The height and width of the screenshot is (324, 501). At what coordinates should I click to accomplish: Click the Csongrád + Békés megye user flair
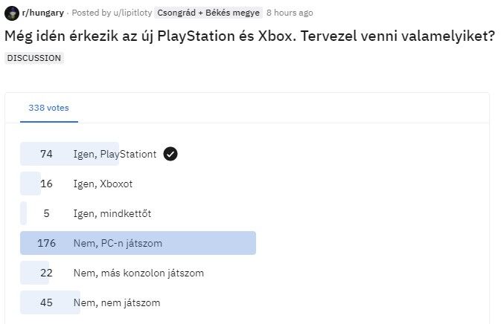[x=209, y=13]
